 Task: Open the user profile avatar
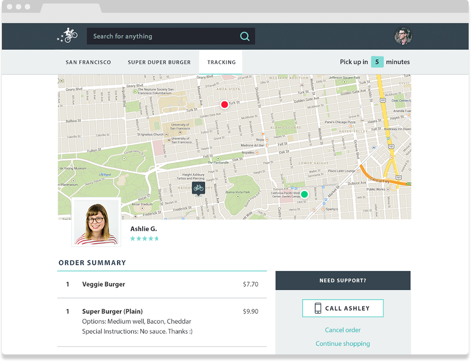pos(403,36)
